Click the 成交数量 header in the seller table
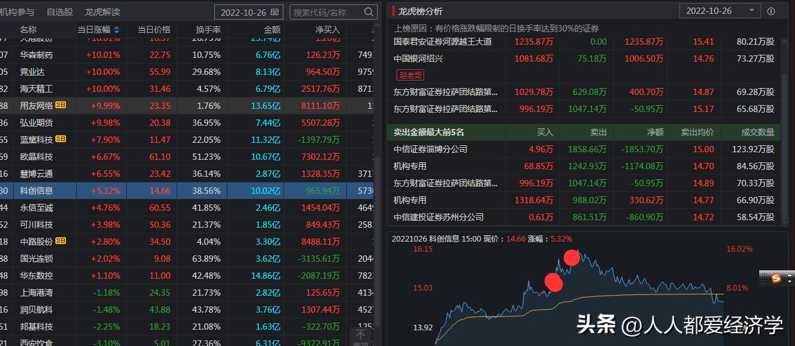 click(x=757, y=132)
